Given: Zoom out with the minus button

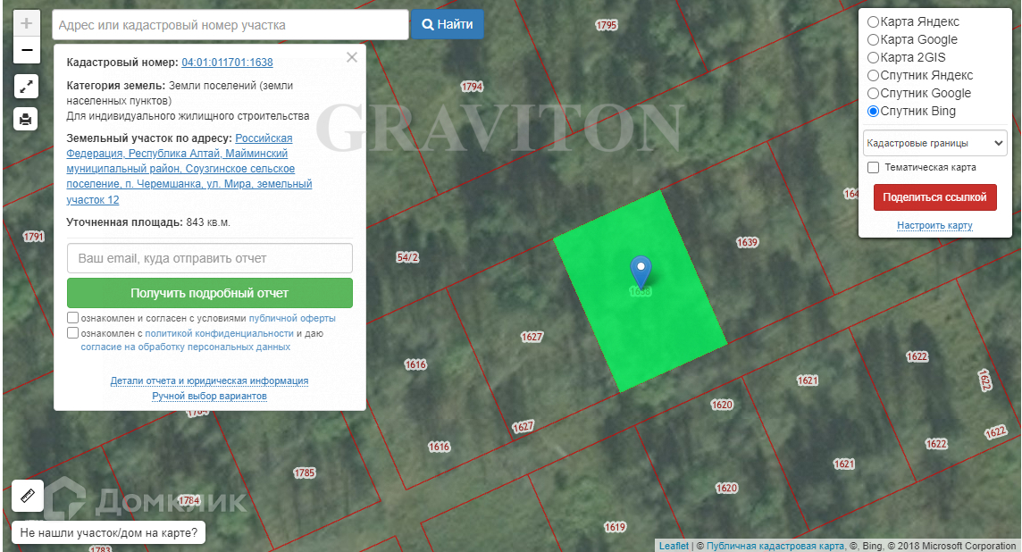Looking at the screenshot, I should tap(27, 50).
